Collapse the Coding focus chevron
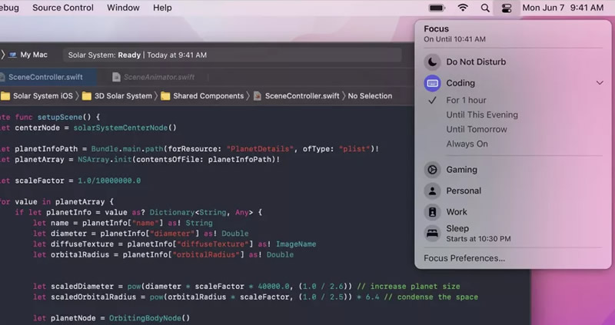 [600, 83]
